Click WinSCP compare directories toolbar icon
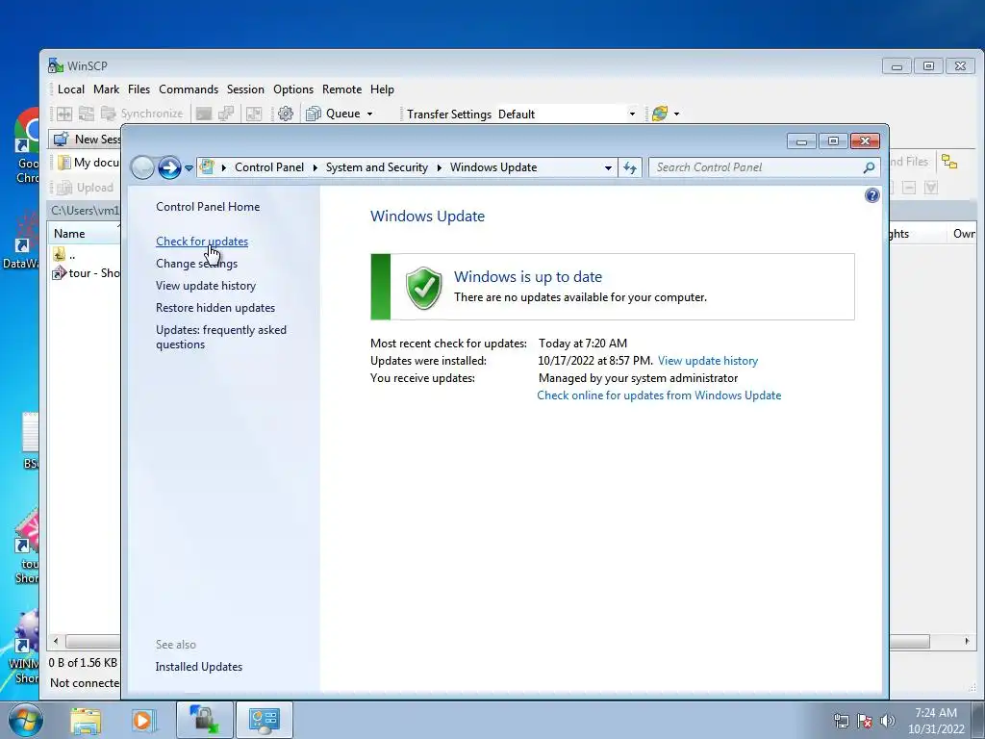985x739 pixels. pos(64,114)
